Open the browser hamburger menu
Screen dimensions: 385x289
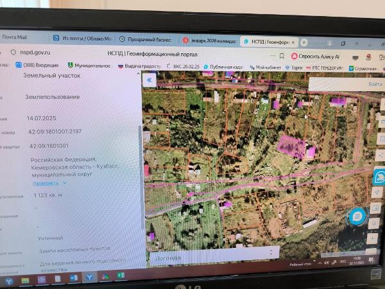click(357, 44)
